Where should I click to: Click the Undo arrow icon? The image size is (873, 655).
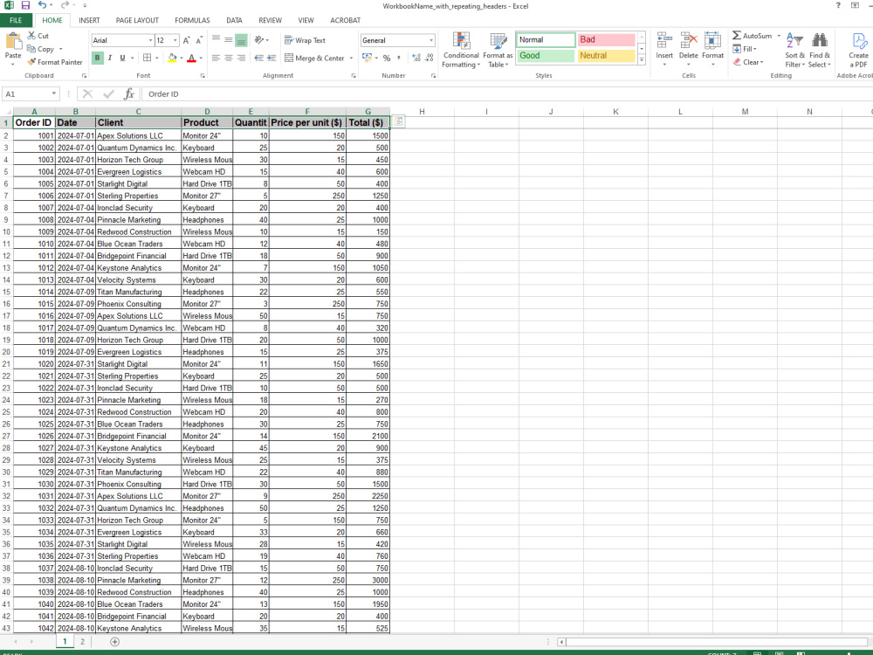click(x=42, y=5)
